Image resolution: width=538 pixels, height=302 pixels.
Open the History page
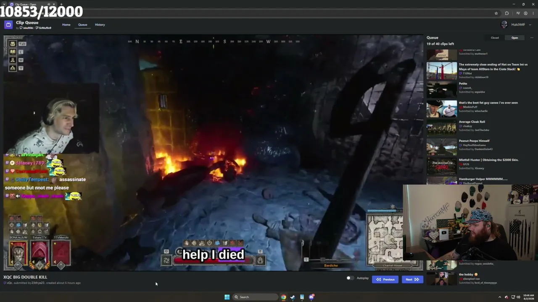(x=100, y=25)
